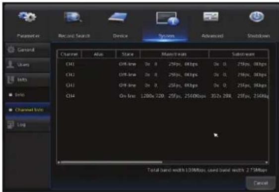Click CH4 mainstream resolution 1280x720

tap(152, 96)
